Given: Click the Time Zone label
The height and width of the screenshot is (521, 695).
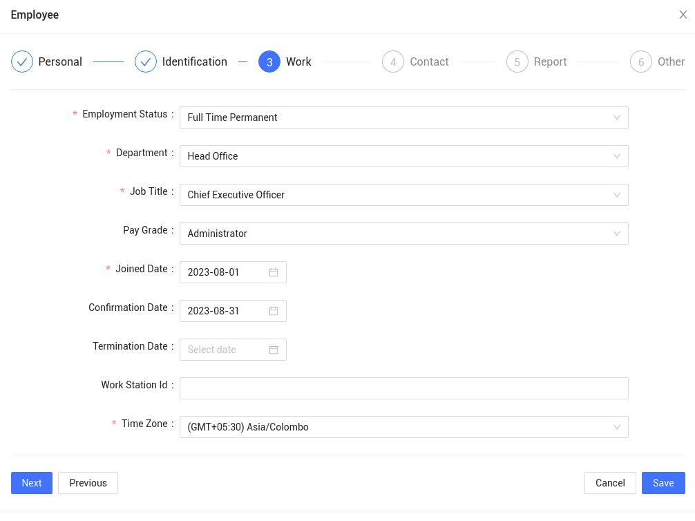Looking at the screenshot, I should pos(144,424).
